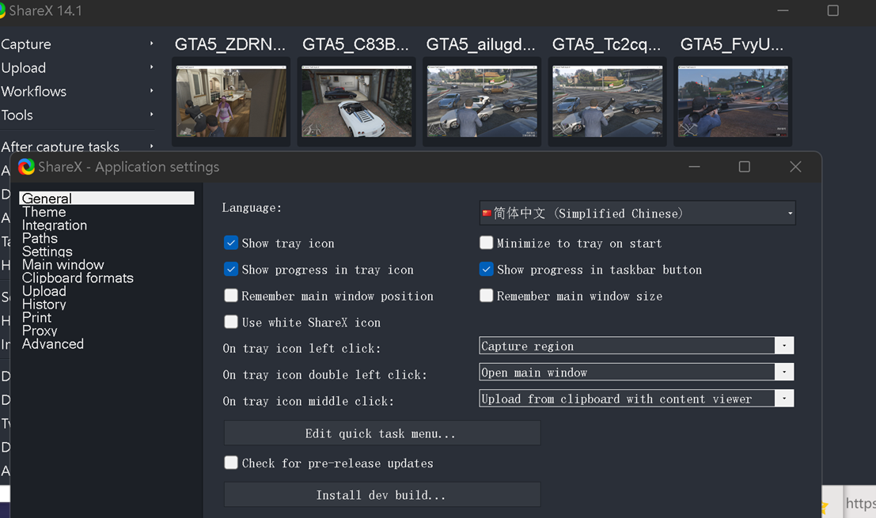Open the Integration settings page

tap(55, 225)
